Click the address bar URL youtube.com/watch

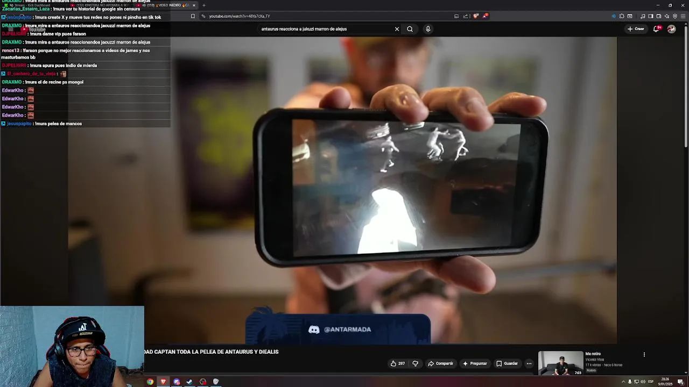tap(239, 16)
